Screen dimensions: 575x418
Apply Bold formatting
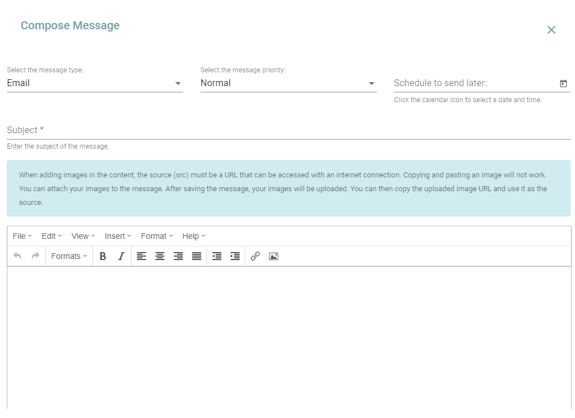click(x=103, y=256)
